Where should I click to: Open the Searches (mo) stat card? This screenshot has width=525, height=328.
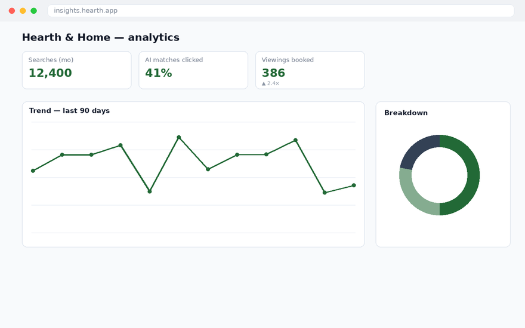pos(77,70)
